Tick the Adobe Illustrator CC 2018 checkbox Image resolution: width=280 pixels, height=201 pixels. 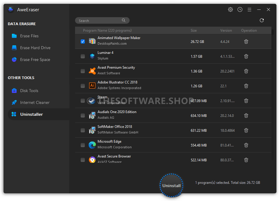tap(83, 86)
